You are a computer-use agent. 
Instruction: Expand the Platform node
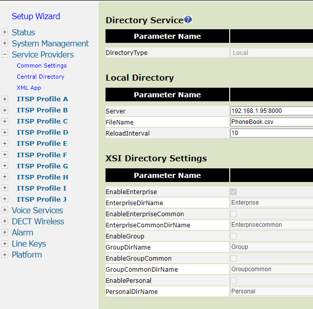[5, 255]
